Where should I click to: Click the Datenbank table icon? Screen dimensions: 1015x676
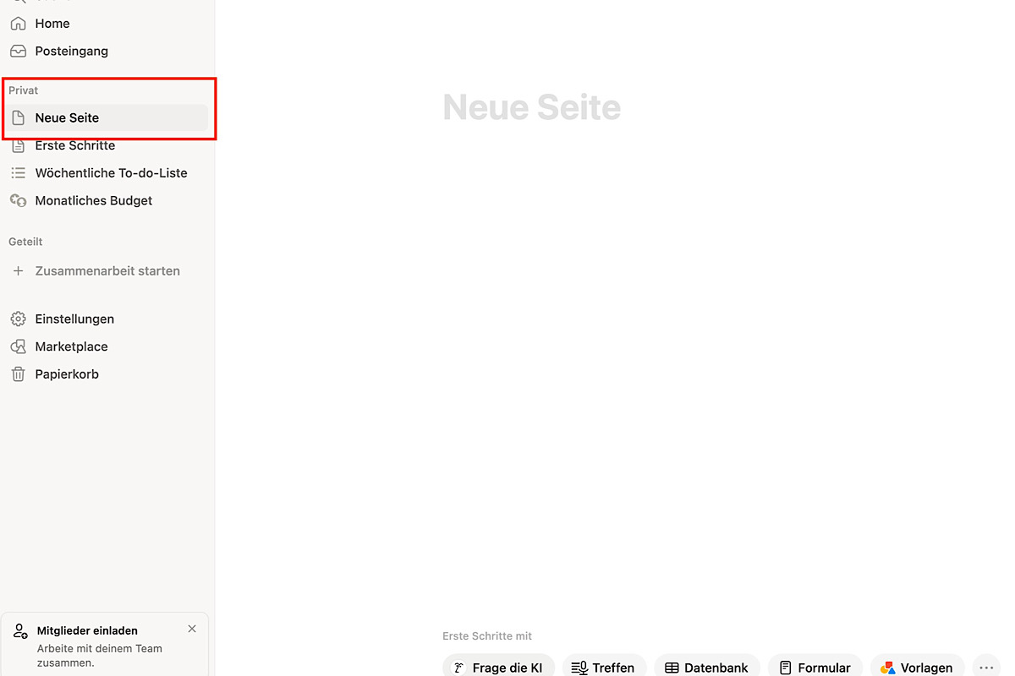[672, 668]
